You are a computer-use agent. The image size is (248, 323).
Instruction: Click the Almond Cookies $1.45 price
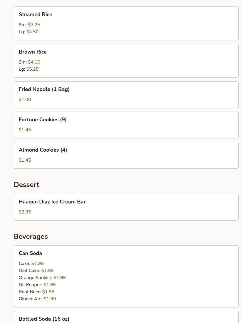coord(25,160)
